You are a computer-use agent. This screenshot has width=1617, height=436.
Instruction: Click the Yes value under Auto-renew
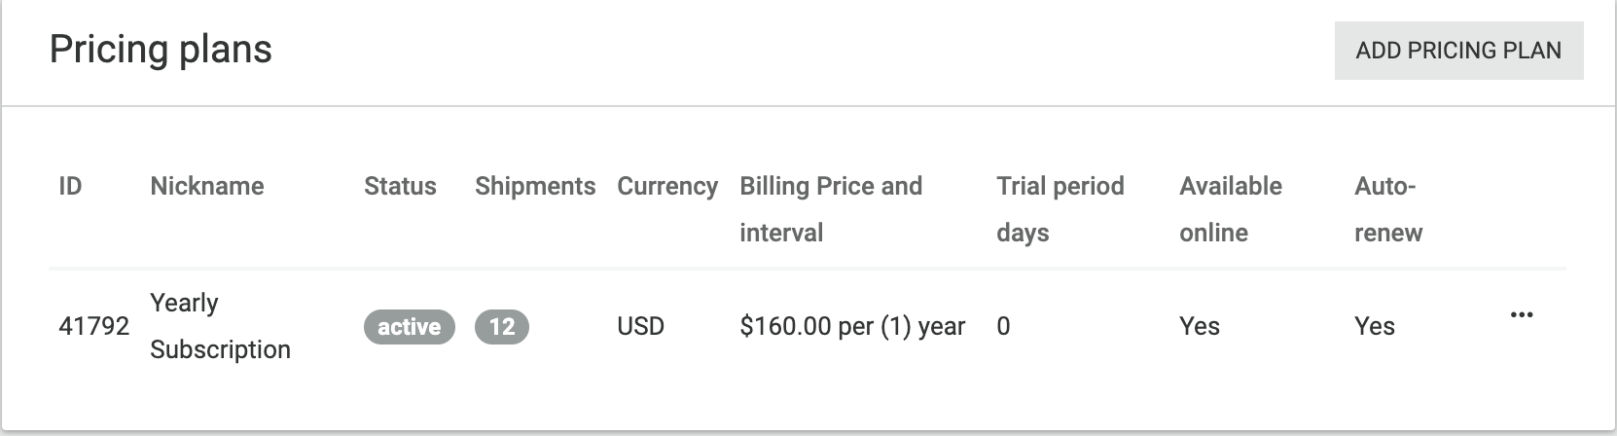[1375, 326]
